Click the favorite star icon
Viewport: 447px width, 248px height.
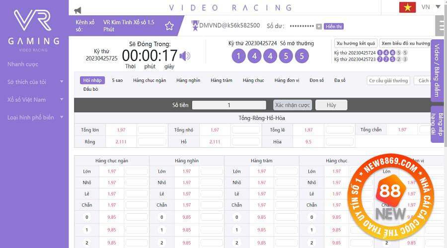169,26
